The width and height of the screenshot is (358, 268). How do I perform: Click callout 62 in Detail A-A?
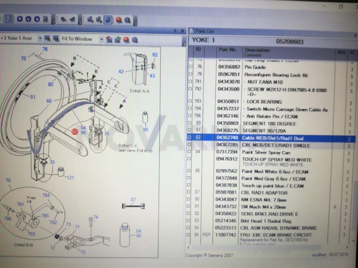coord(155,55)
